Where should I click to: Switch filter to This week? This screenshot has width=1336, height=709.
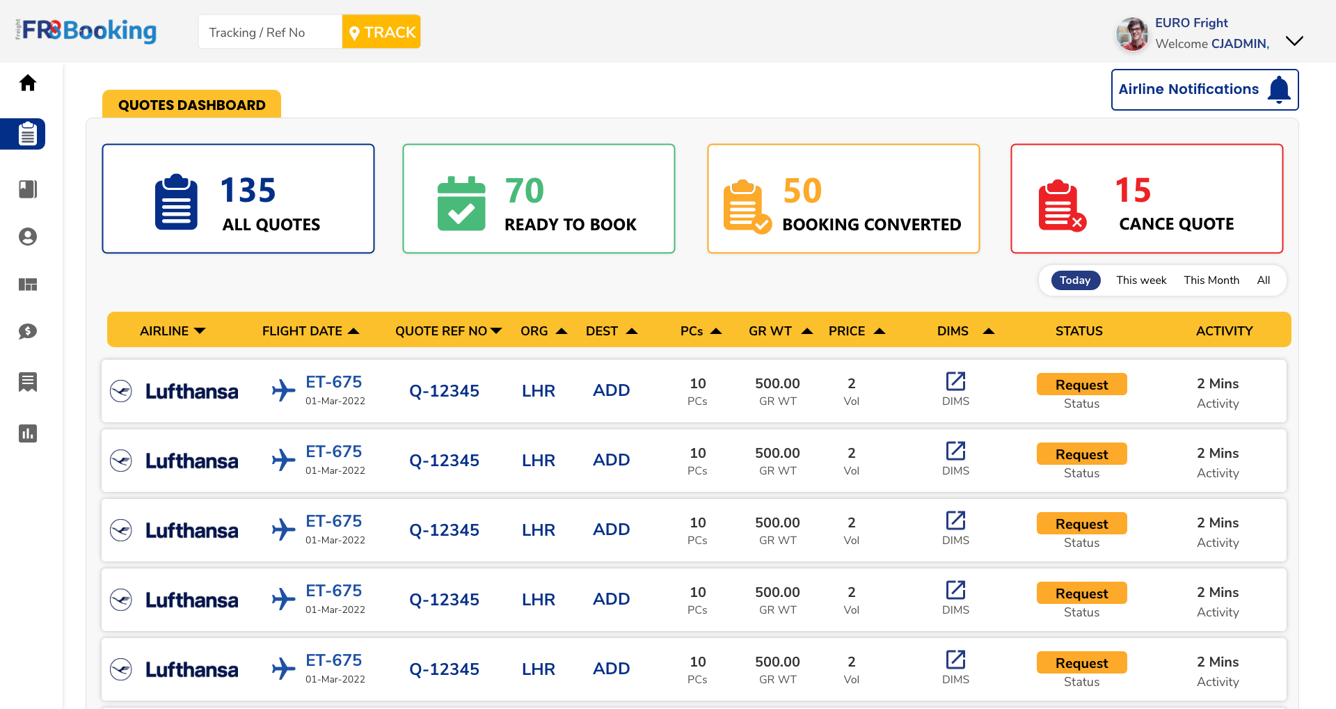click(x=1141, y=280)
